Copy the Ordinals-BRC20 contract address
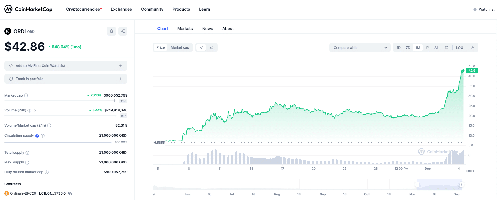This screenshot has height=200, width=497. coord(70,194)
